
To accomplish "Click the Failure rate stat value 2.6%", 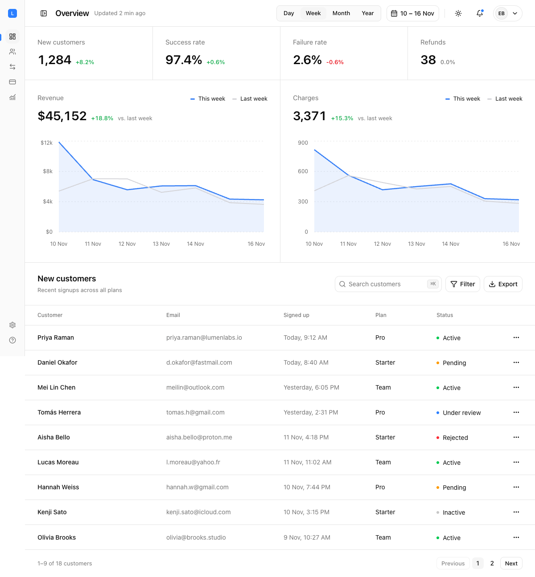I will [307, 60].
